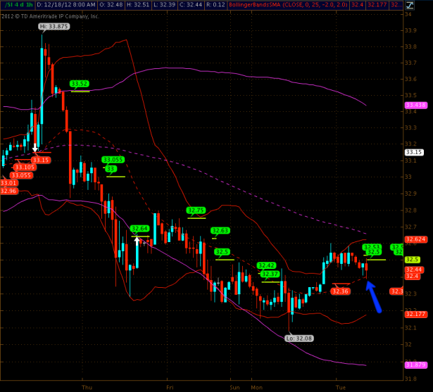Click the white down arrow near 33.15
The height and width of the screenshot is (392, 433).
tap(34, 148)
